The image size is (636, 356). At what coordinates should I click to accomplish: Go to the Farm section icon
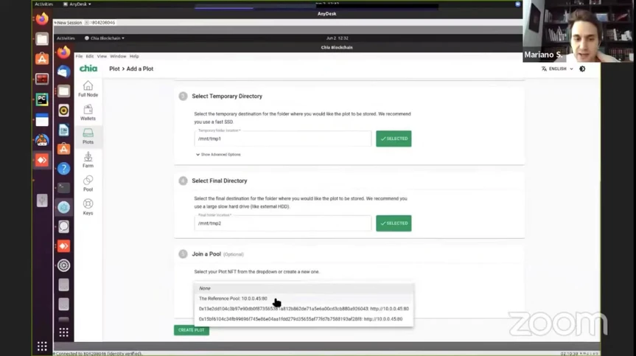[88, 160]
